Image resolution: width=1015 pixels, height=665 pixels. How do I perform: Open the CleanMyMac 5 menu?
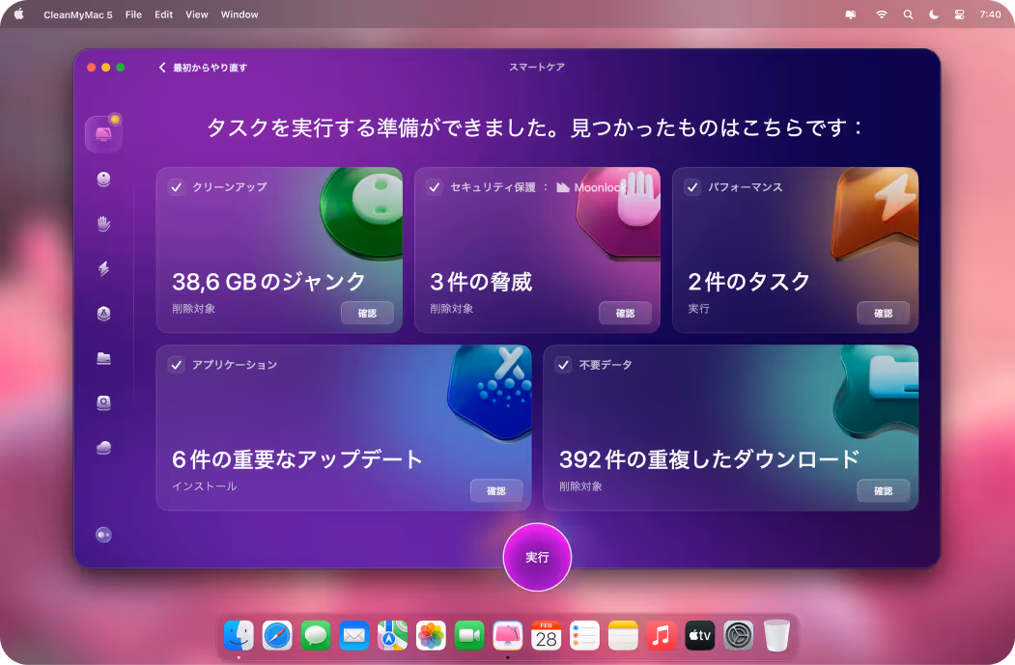click(77, 14)
